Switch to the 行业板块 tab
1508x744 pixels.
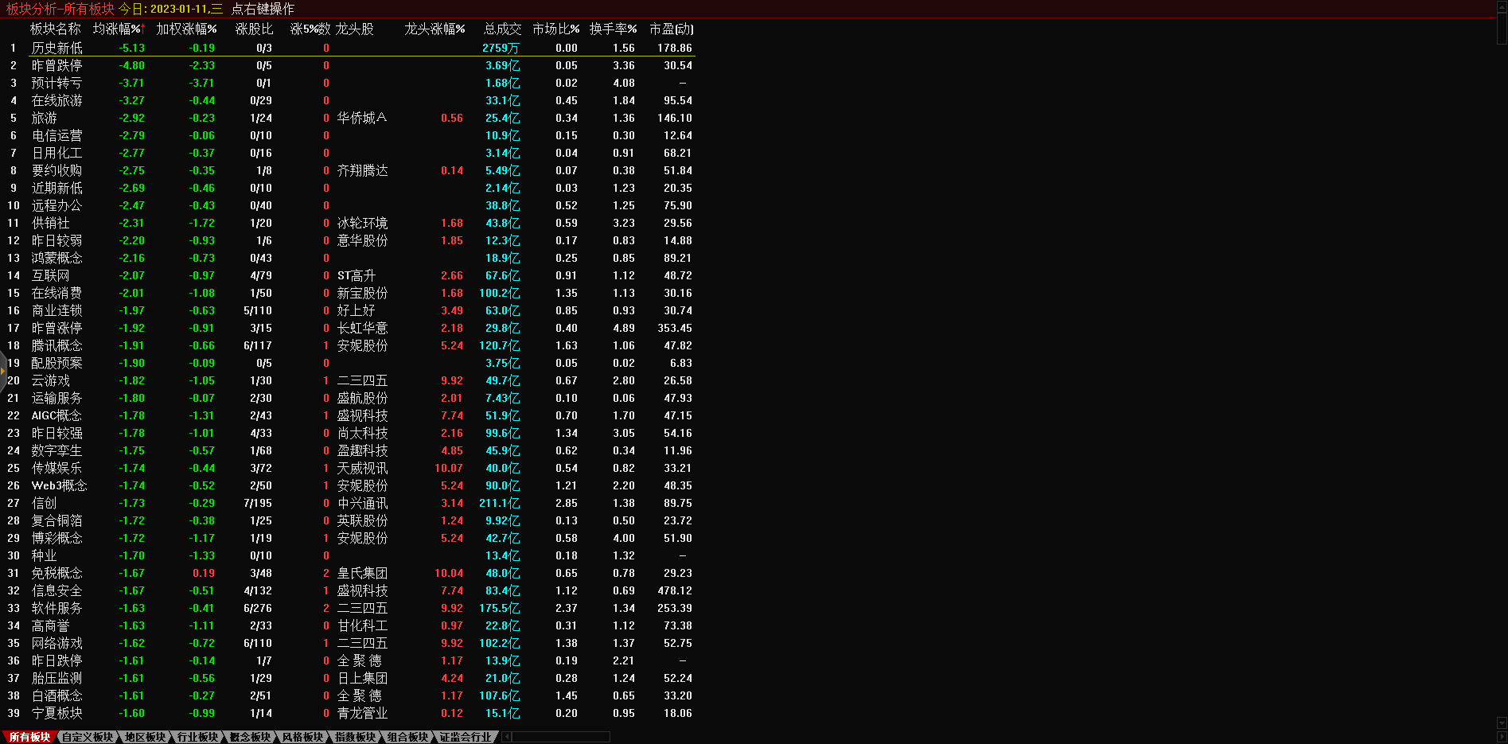point(197,737)
